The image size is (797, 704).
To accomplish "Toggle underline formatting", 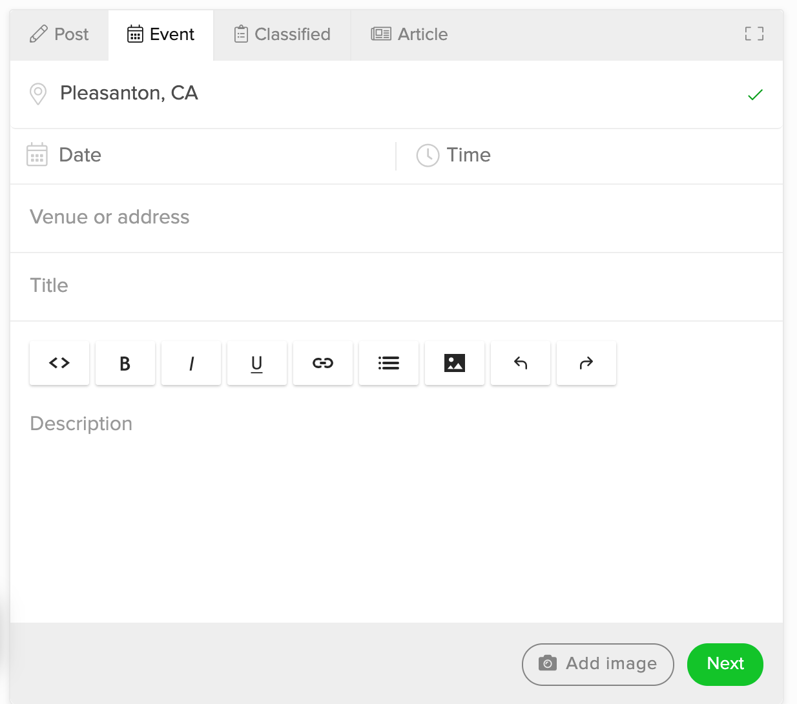I will tap(257, 363).
